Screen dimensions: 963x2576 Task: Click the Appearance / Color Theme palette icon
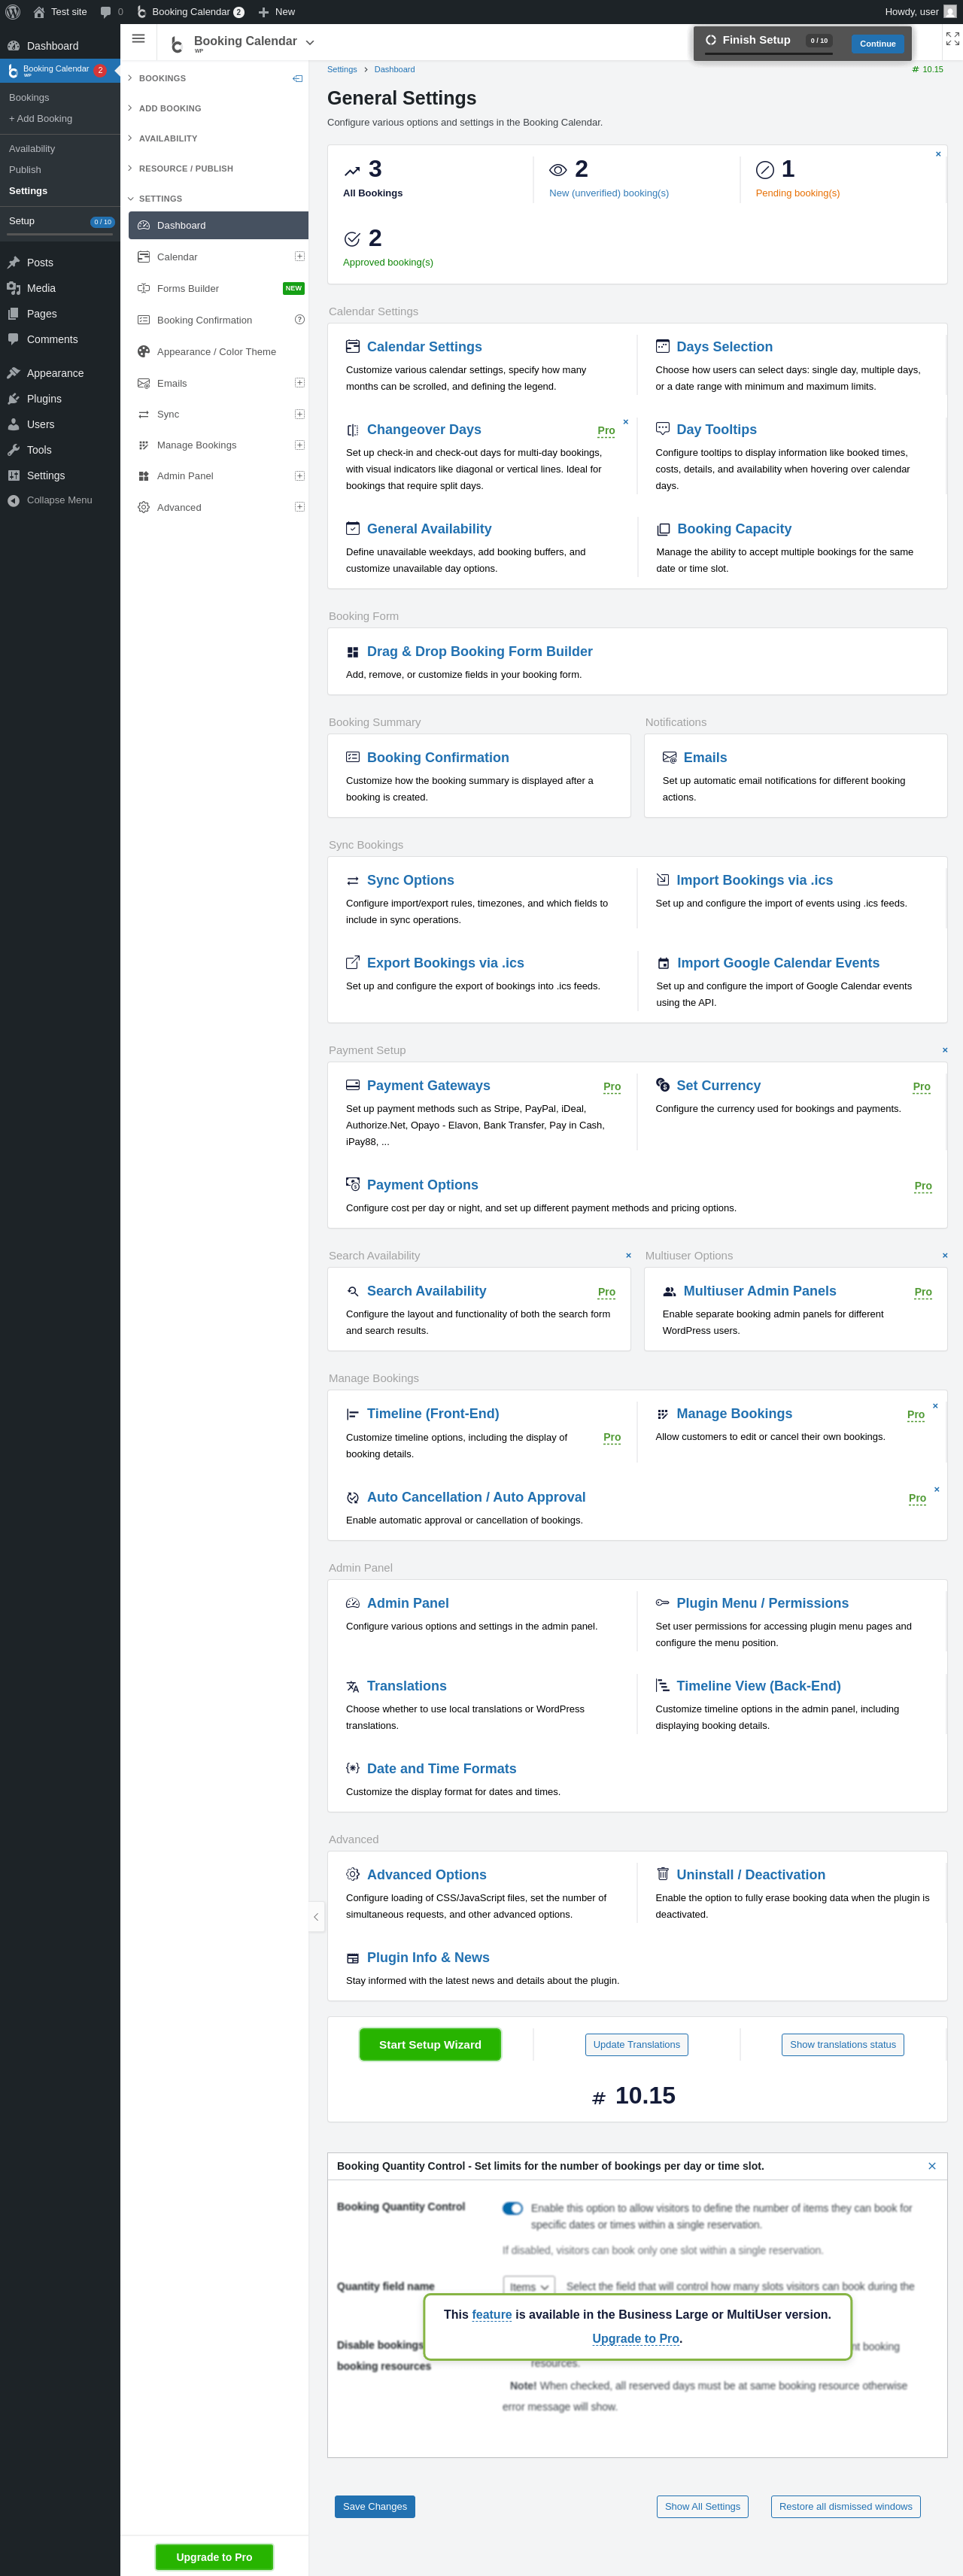(144, 352)
